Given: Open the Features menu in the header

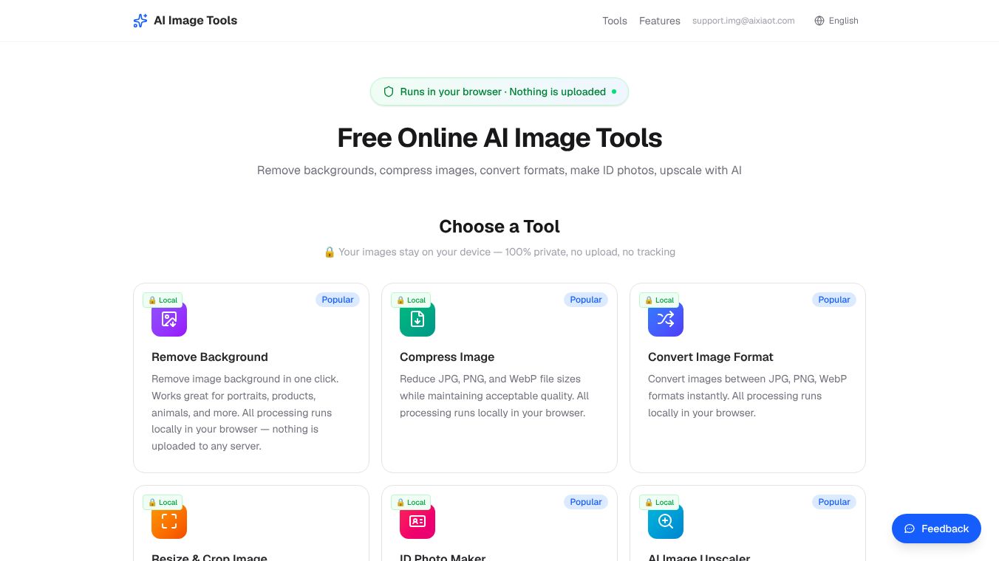Looking at the screenshot, I should 660,21.
